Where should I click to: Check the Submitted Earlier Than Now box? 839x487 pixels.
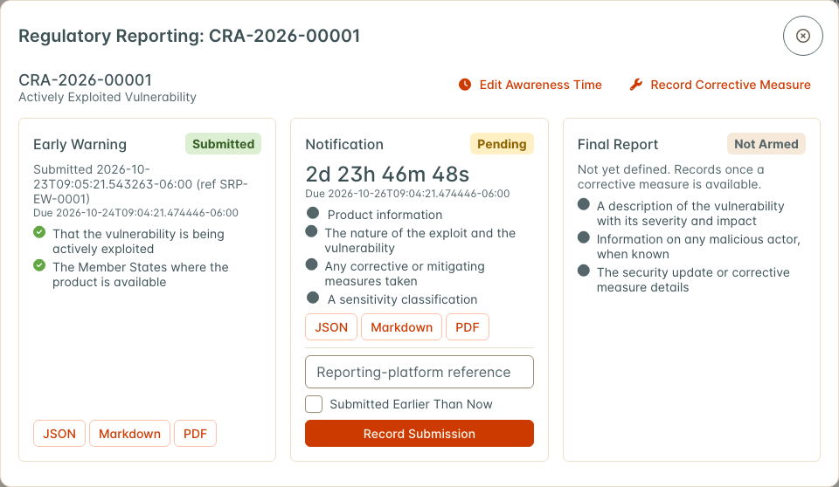[x=314, y=404]
